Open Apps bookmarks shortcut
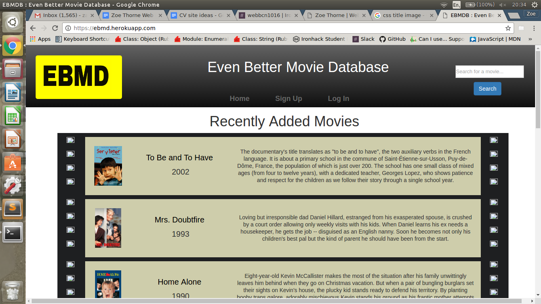 [40, 39]
